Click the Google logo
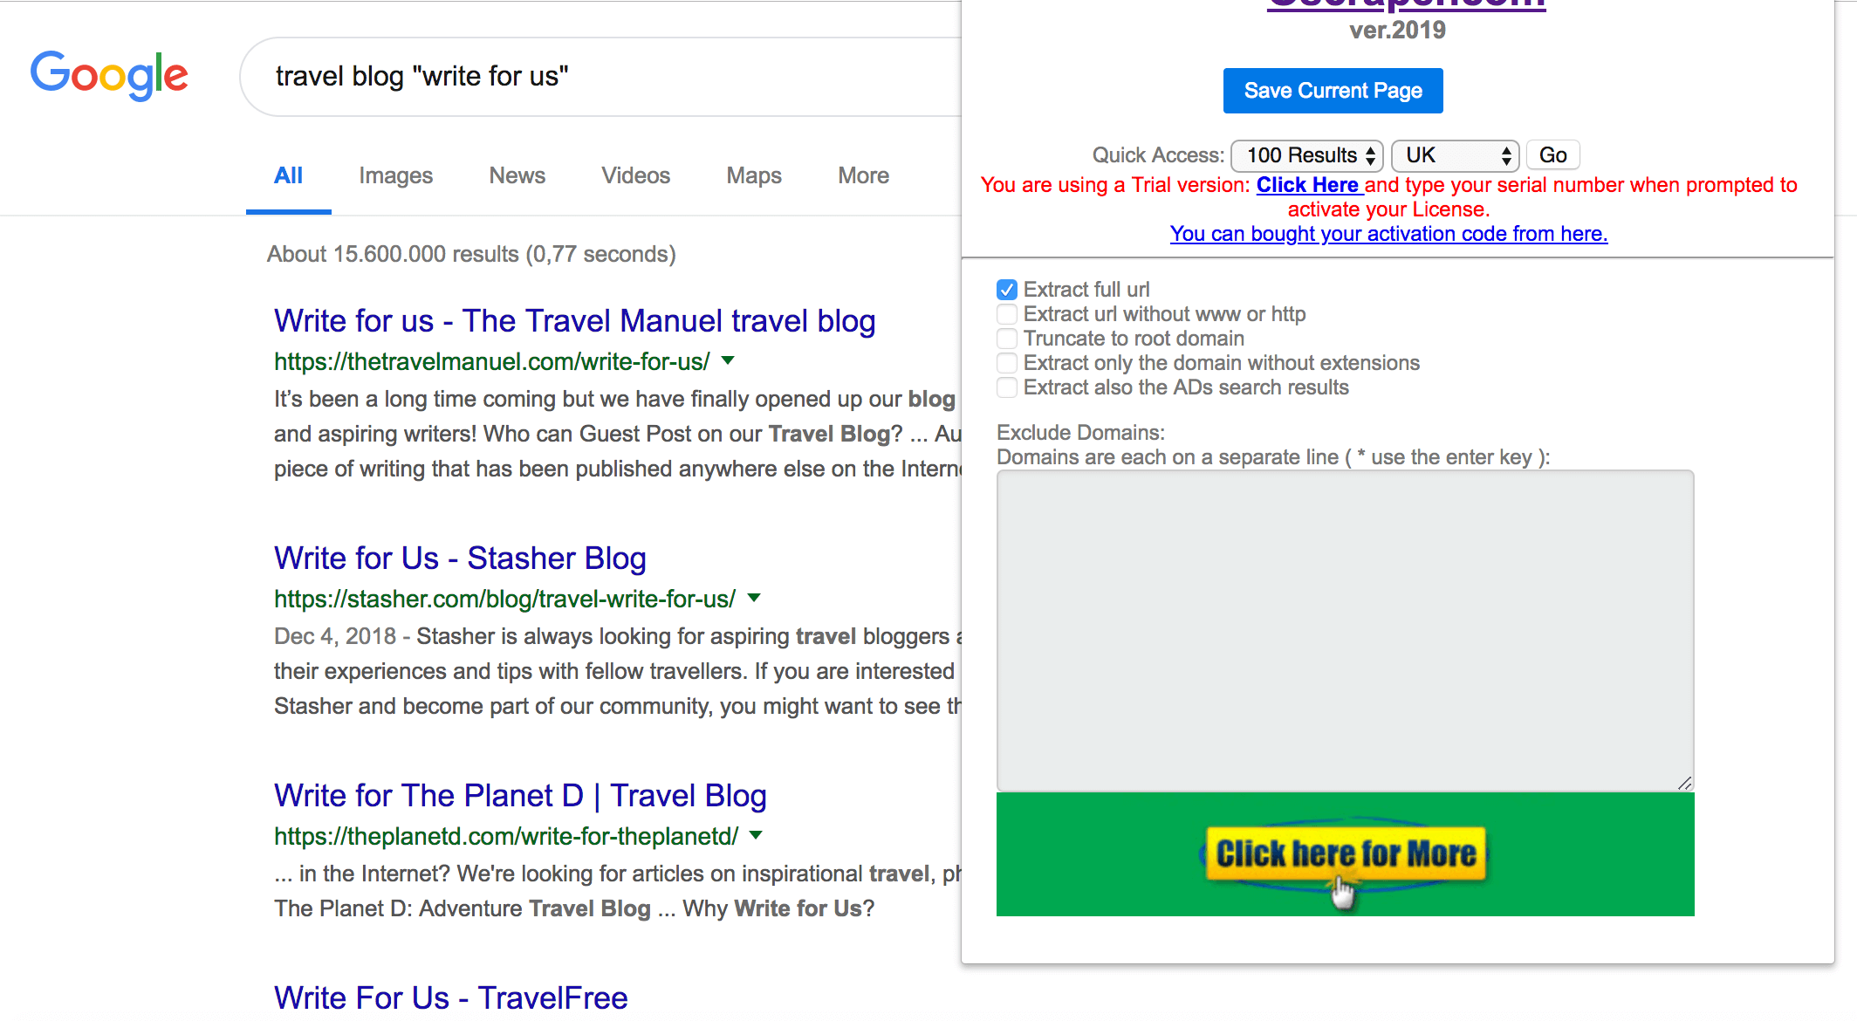This screenshot has width=1857, height=1021. [x=109, y=76]
